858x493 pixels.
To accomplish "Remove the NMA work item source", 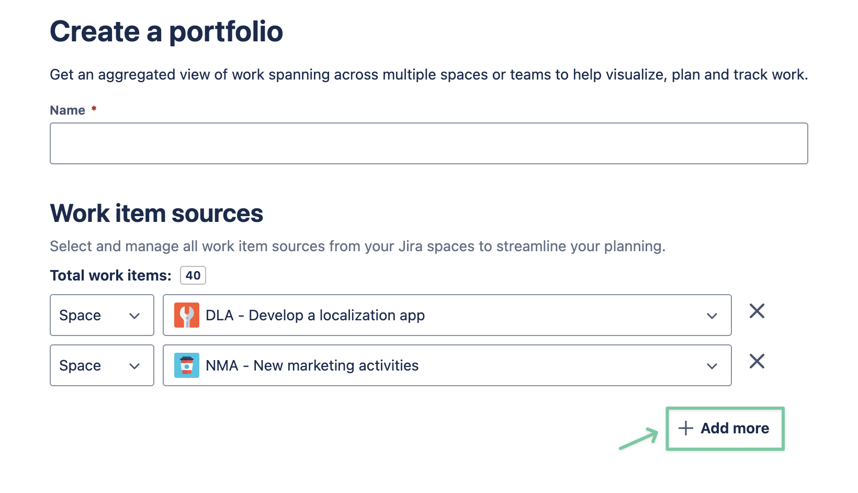I will click(757, 362).
